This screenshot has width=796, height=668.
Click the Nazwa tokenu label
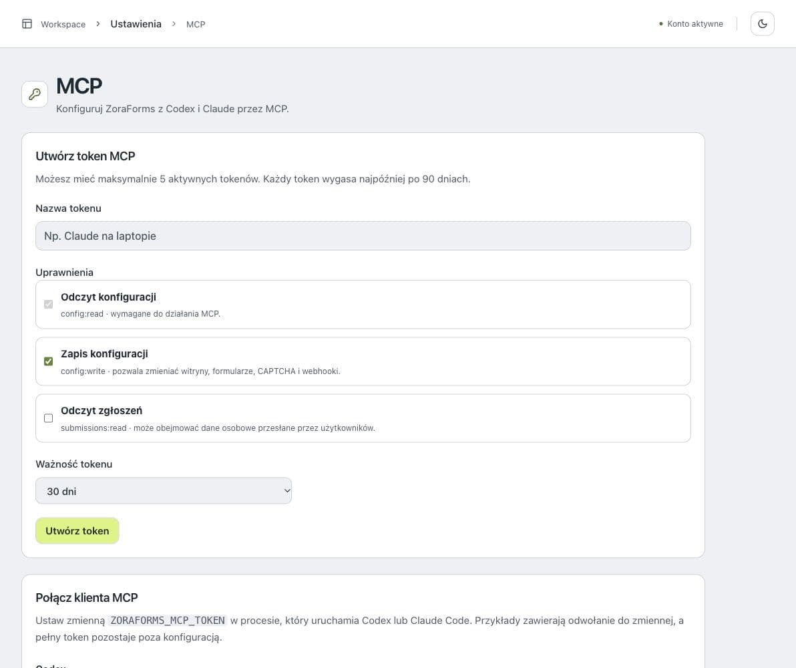point(68,208)
